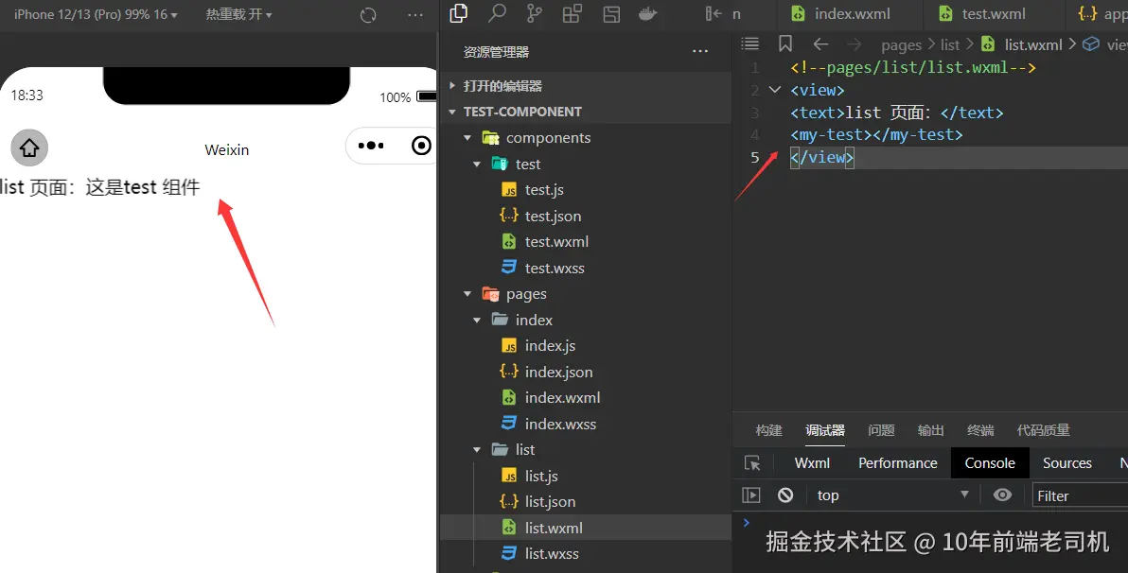Viewport: 1128px width, 573px height.
Task: Click the layout panel icon
Action: [x=611, y=13]
